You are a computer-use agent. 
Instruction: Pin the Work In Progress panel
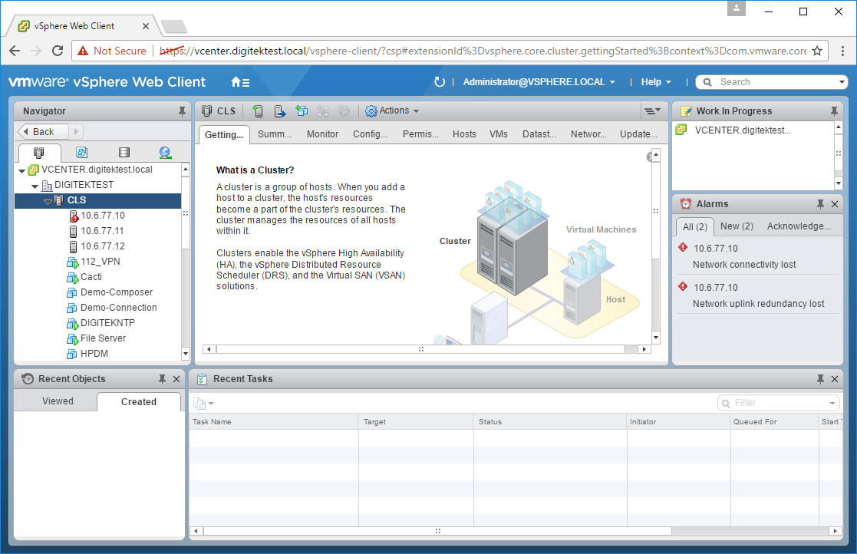point(834,111)
